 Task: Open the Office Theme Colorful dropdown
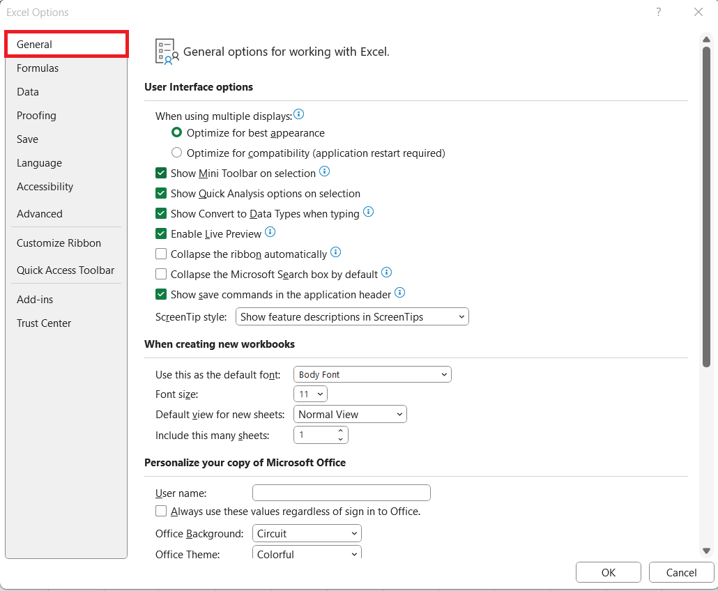307,553
